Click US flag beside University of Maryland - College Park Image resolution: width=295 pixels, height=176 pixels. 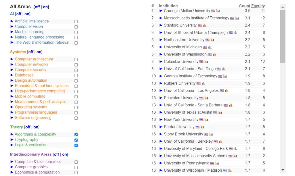[231, 149]
